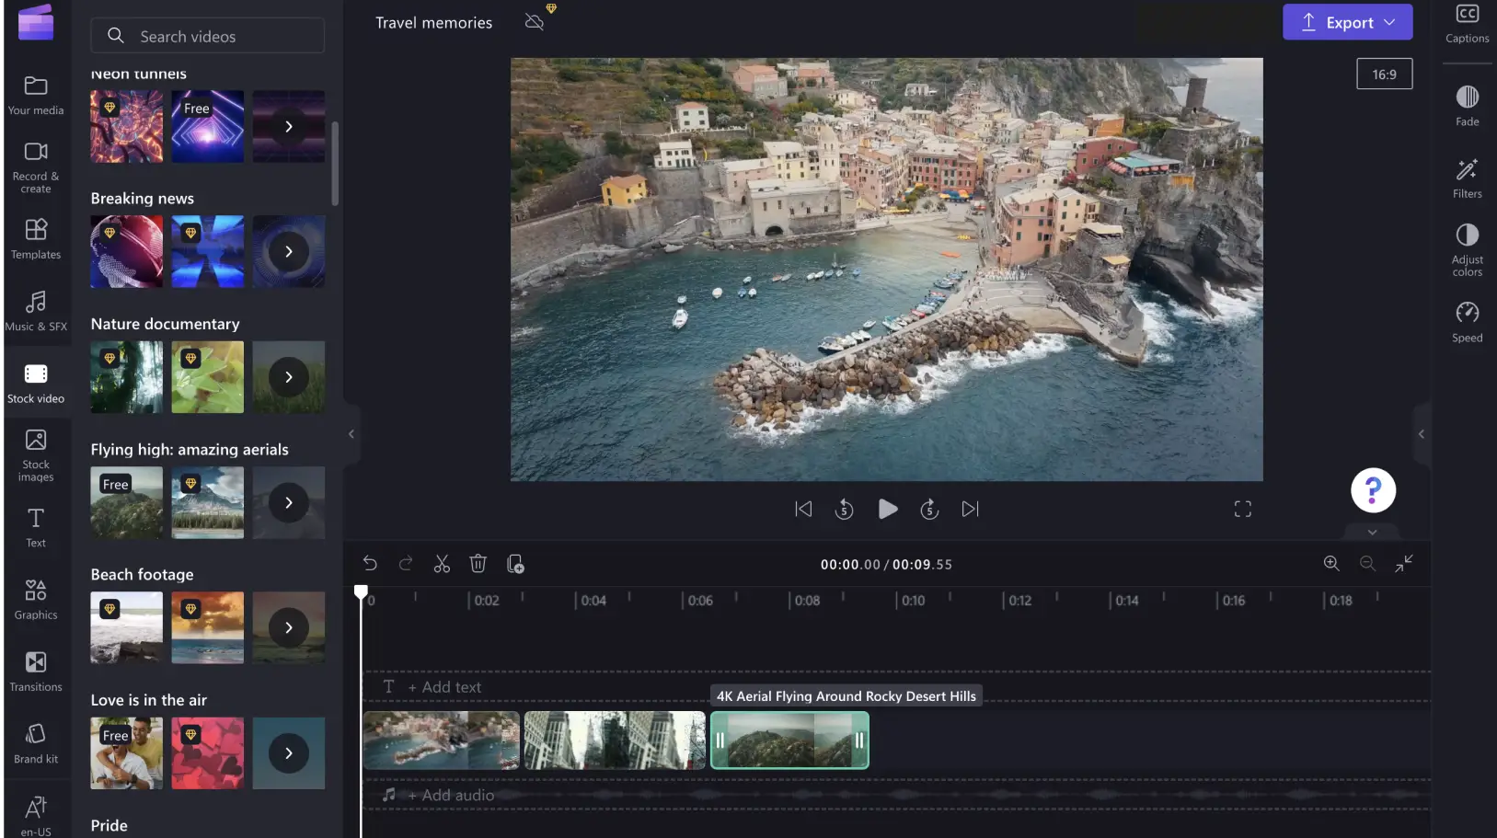Open the Fade panel

pos(1467,106)
